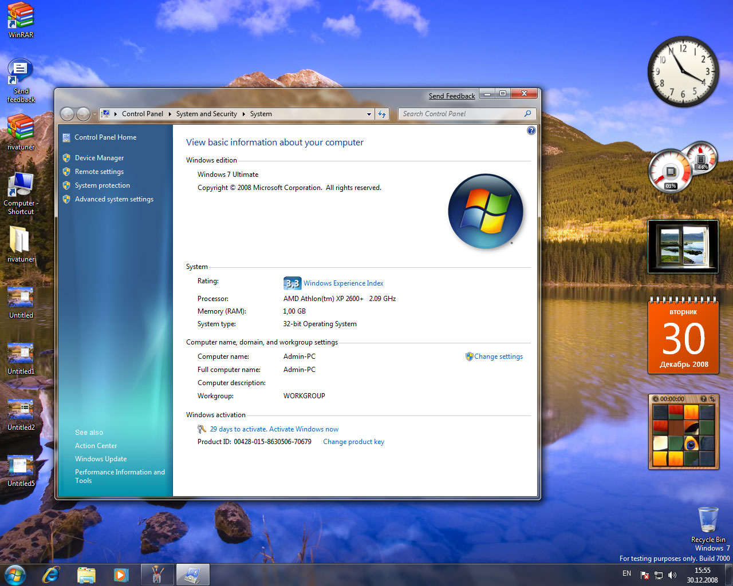Click the WORKGROUP value
Image resolution: width=733 pixels, height=586 pixels.
pyautogui.click(x=304, y=396)
